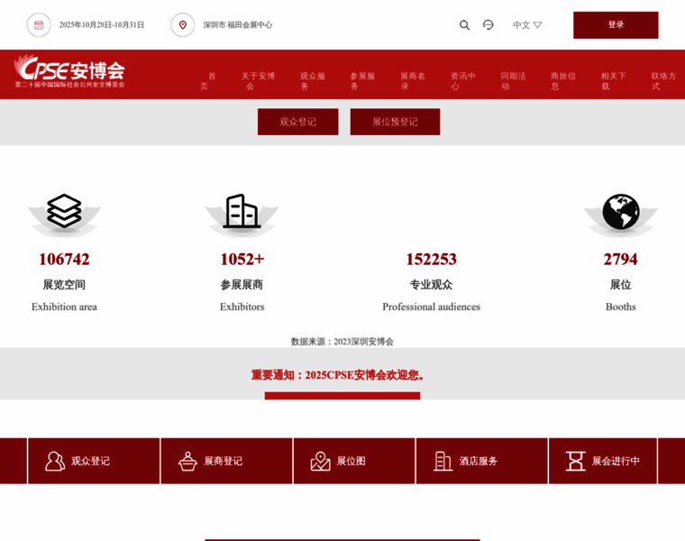
Task: Click the calendar date icon
Action: (39, 25)
